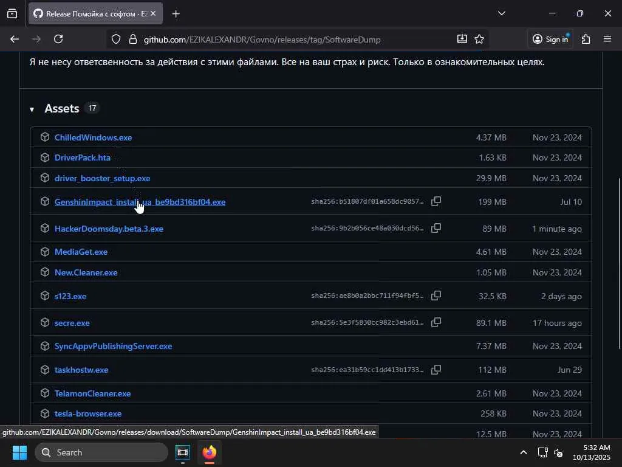622x467 pixels.
Task: Click the '1 minute ago' timestamp
Action: pyautogui.click(x=557, y=229)
